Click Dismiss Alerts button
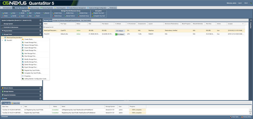253x119 pixels. 246,117
